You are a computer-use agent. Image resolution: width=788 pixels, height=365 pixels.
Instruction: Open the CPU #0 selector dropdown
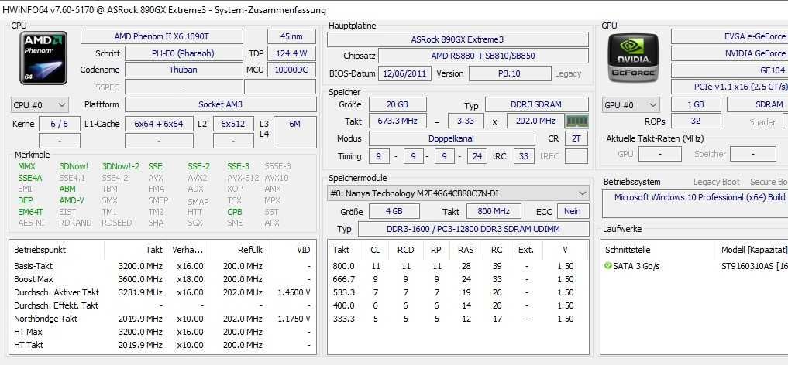[40, 105]
